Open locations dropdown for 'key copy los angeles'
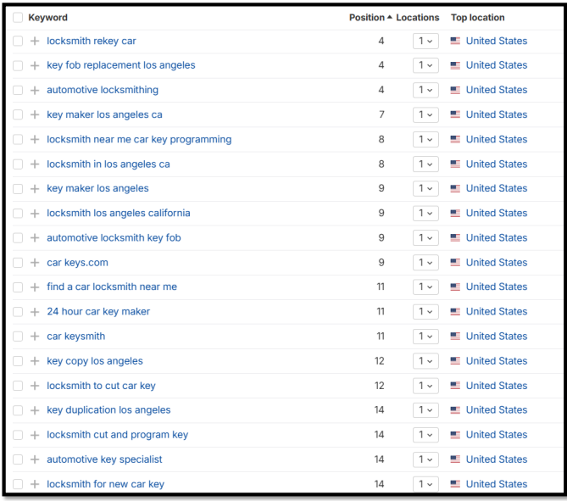 [425, 361]
